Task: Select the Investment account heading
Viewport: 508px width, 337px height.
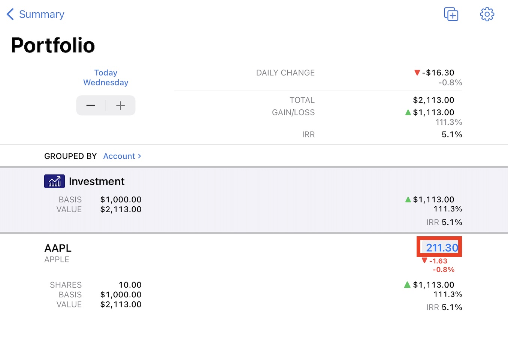Action: (x=97, y=181)
